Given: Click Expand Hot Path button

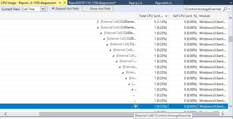Looking at the screenshot, I should point(65,9).
